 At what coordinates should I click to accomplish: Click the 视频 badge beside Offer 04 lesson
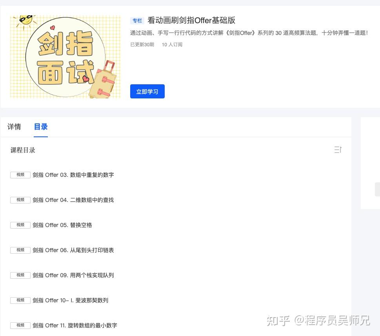(x=20, y=200)
